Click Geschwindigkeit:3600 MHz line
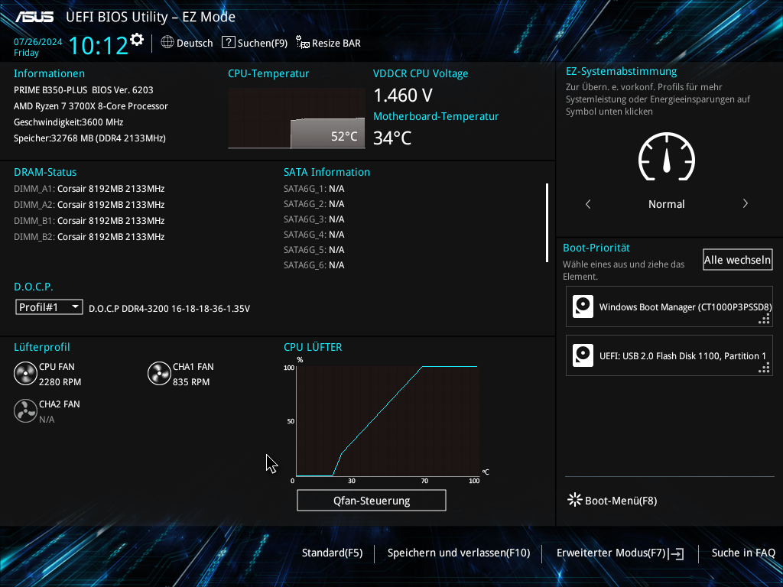 68,122
